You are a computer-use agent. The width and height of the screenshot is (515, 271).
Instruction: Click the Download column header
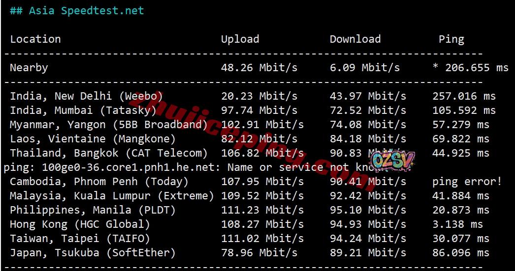point(355,39)
